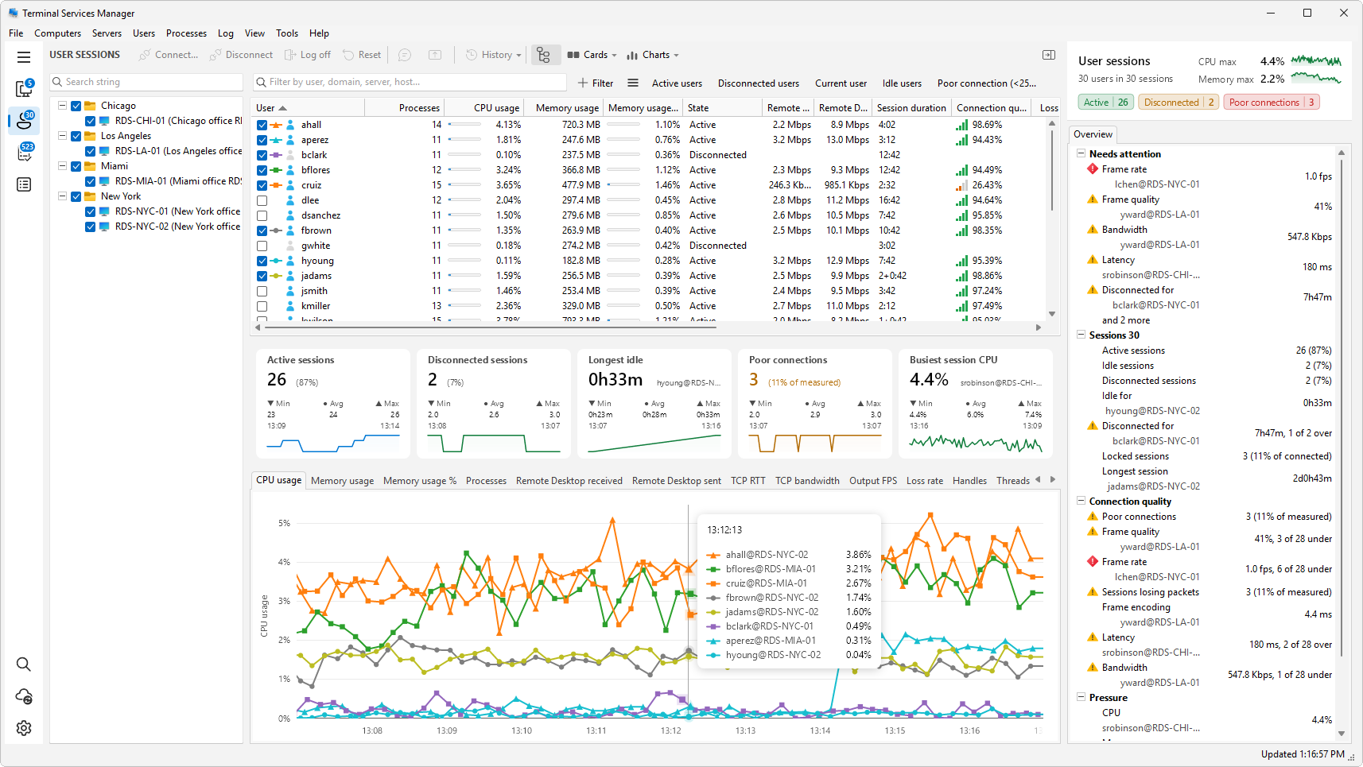Open the cloud connection sidebar icon
1363x767 pixels.
24,696
